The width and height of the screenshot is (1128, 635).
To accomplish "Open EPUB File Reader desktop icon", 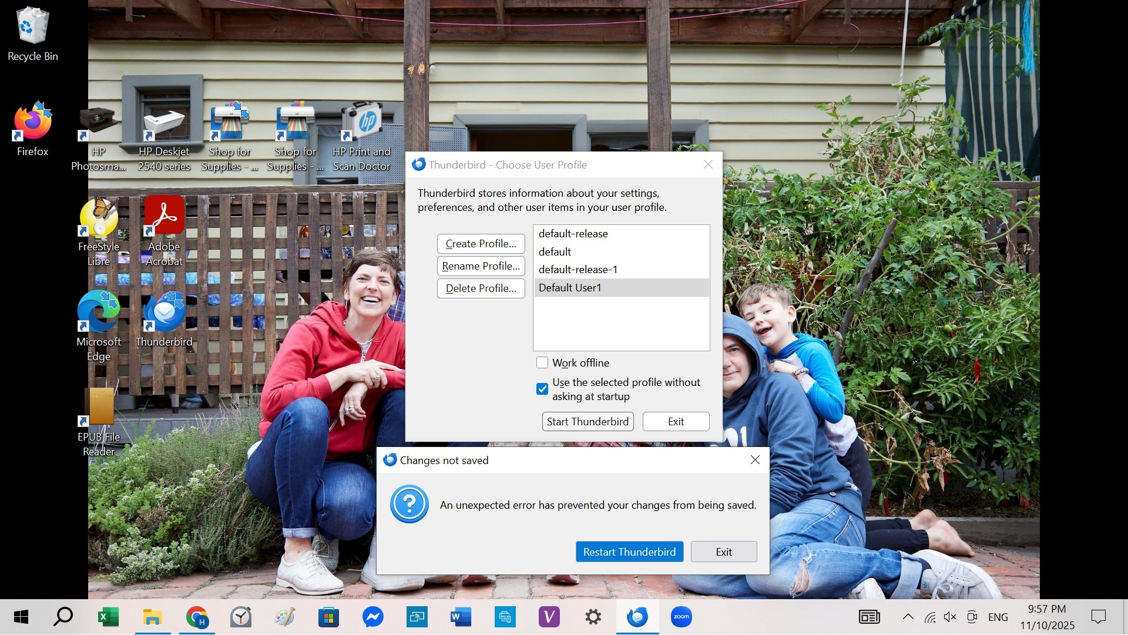I will coord(99,408).
